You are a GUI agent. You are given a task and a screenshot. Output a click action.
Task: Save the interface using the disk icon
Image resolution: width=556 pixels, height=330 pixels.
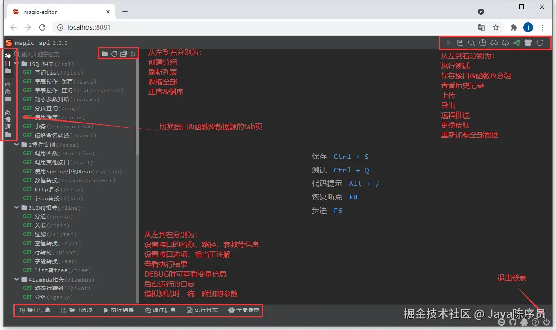tap(460, 43)
